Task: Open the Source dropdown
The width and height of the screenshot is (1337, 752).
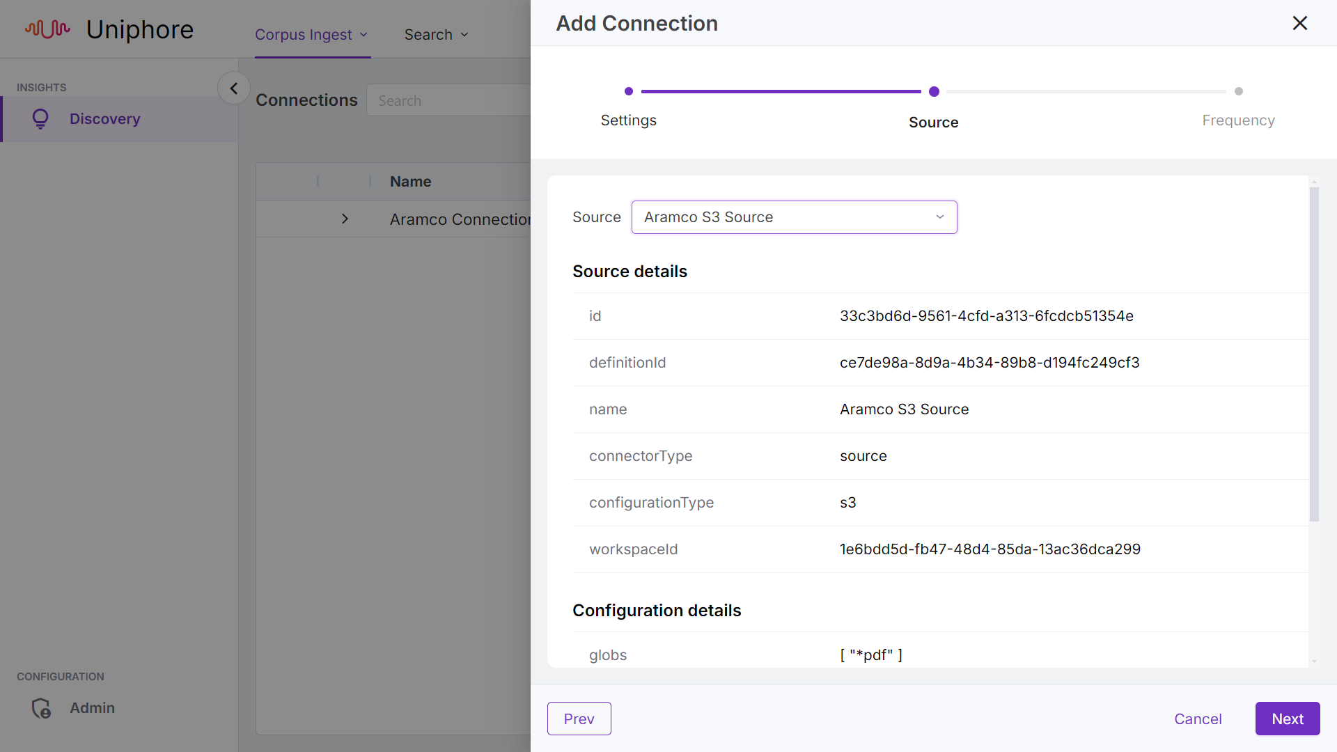Action: pyautogui.click(x=794, y=217)
